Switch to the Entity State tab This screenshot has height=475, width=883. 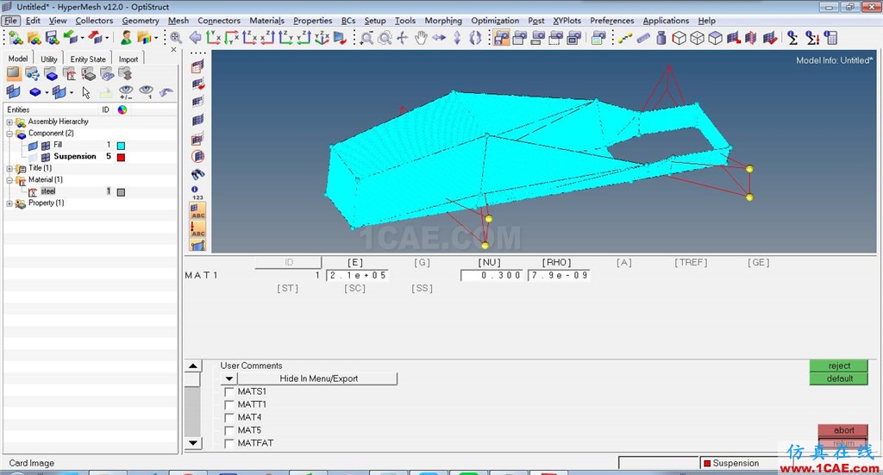88,59
